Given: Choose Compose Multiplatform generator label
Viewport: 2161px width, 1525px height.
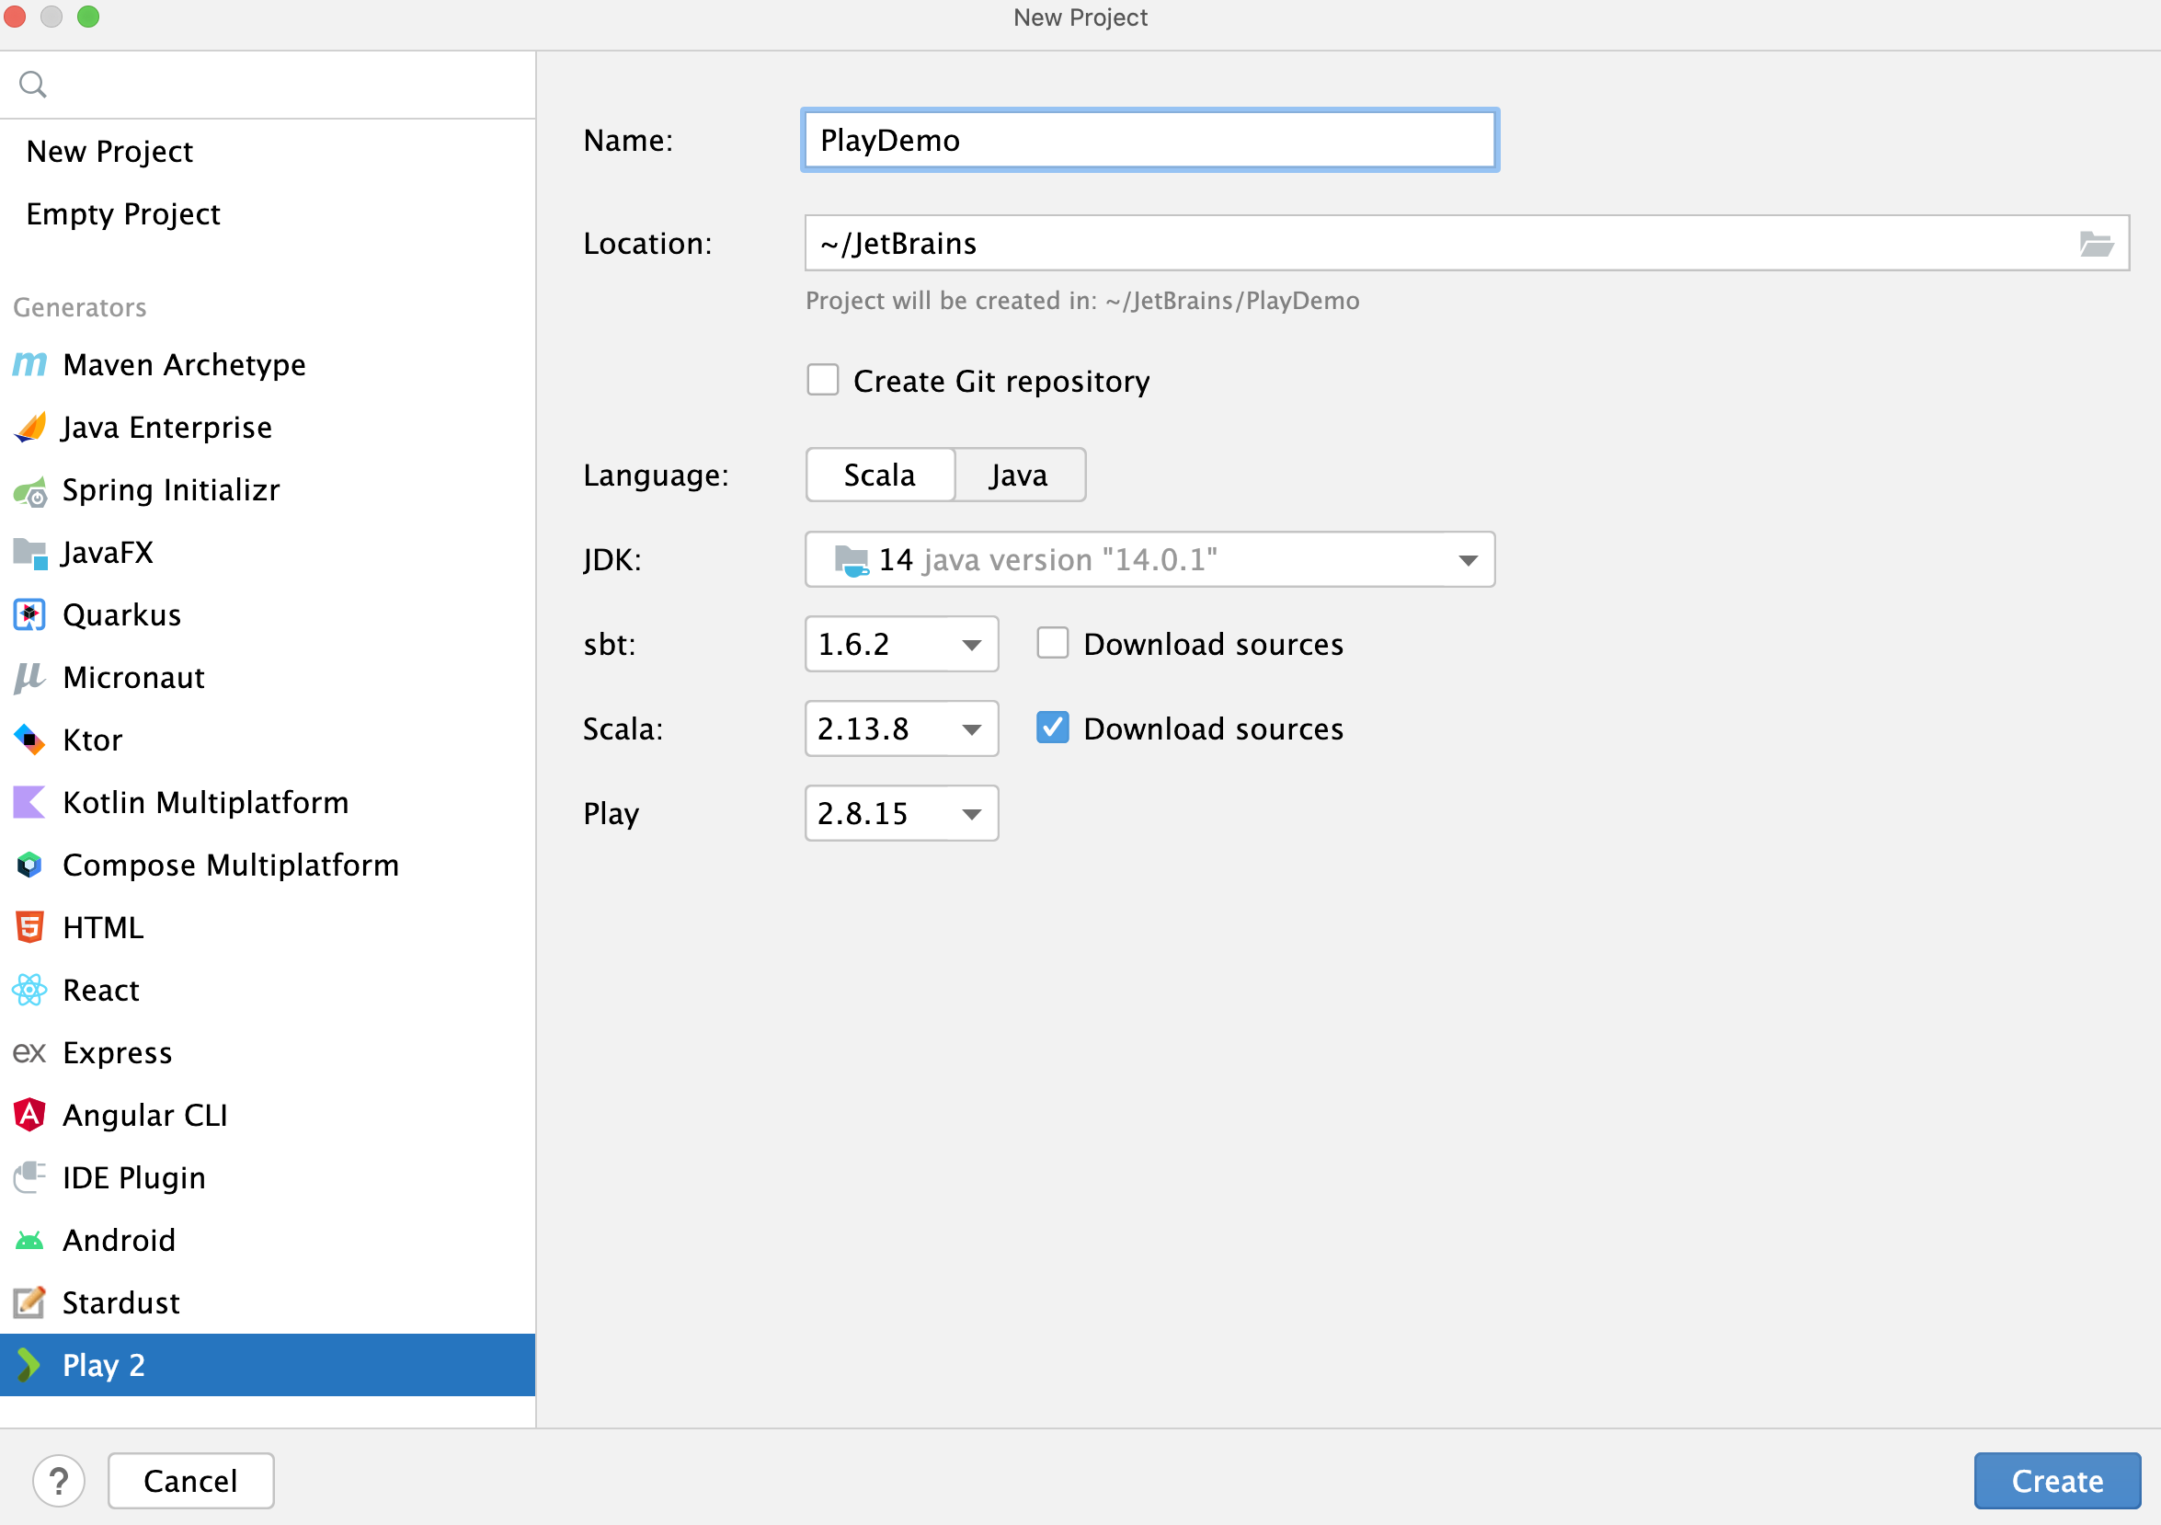Looking at the screenshot, I should 232,866.
